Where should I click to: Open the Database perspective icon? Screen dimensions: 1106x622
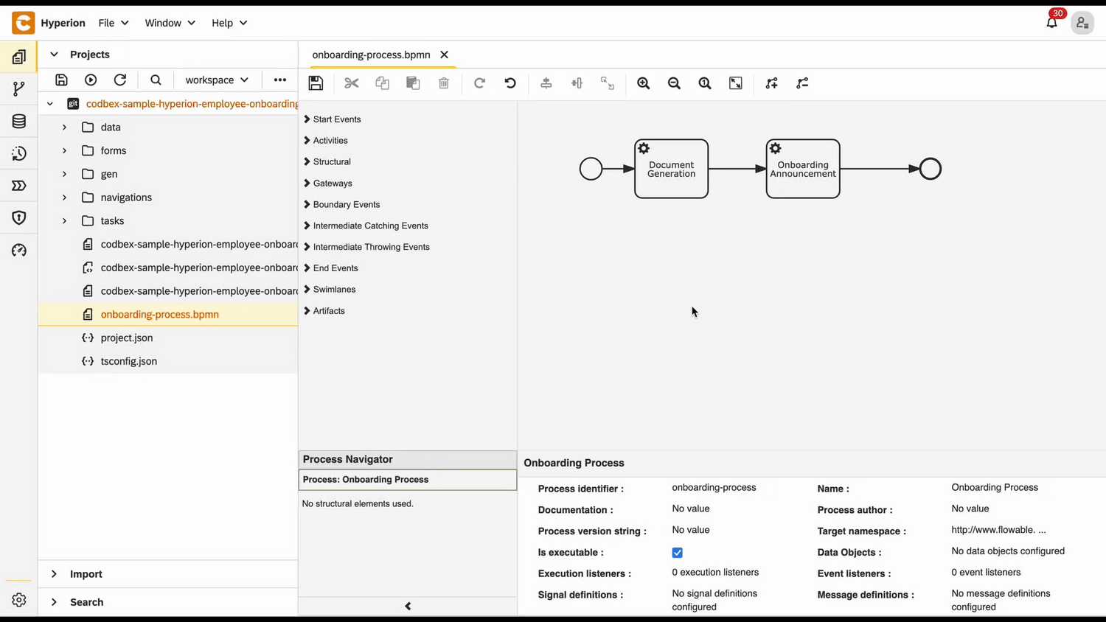point(19,122)
